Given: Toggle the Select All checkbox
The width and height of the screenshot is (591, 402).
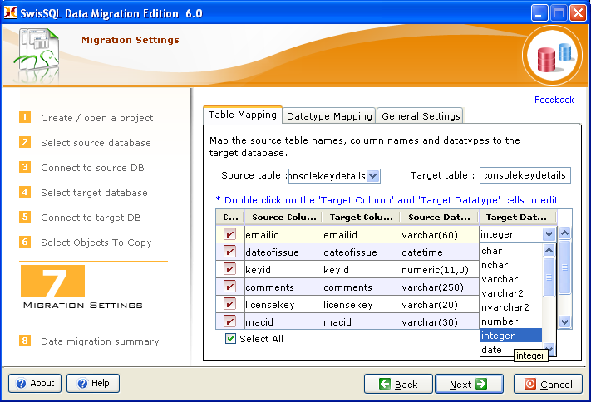Looking at the screenshot, I should click(230, 338).
